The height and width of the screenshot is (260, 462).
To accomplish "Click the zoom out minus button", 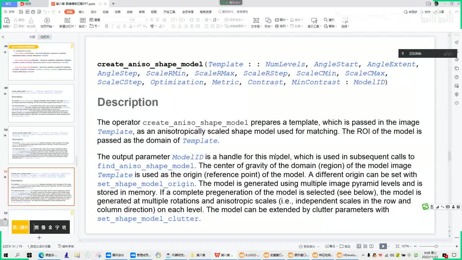I will click(415, 246).
